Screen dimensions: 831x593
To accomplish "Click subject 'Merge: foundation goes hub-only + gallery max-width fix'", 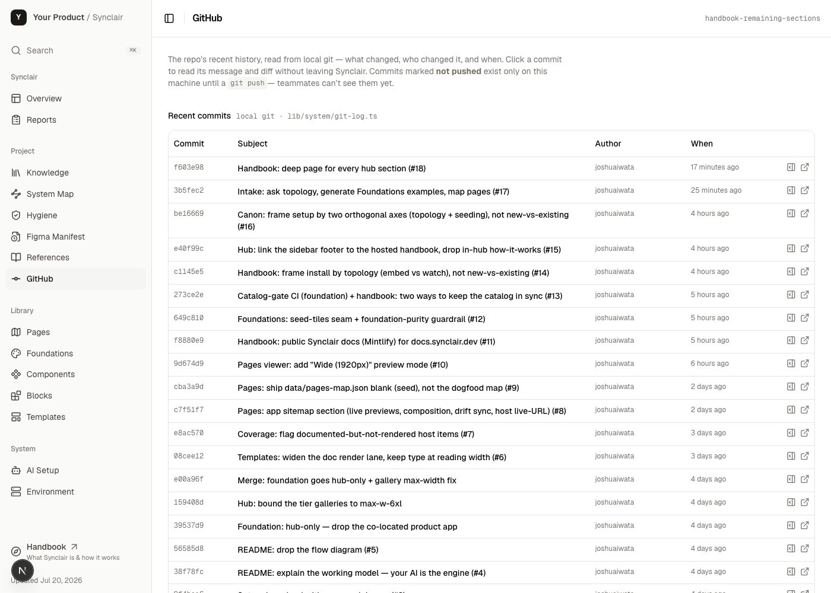I will tap(347, 480).
